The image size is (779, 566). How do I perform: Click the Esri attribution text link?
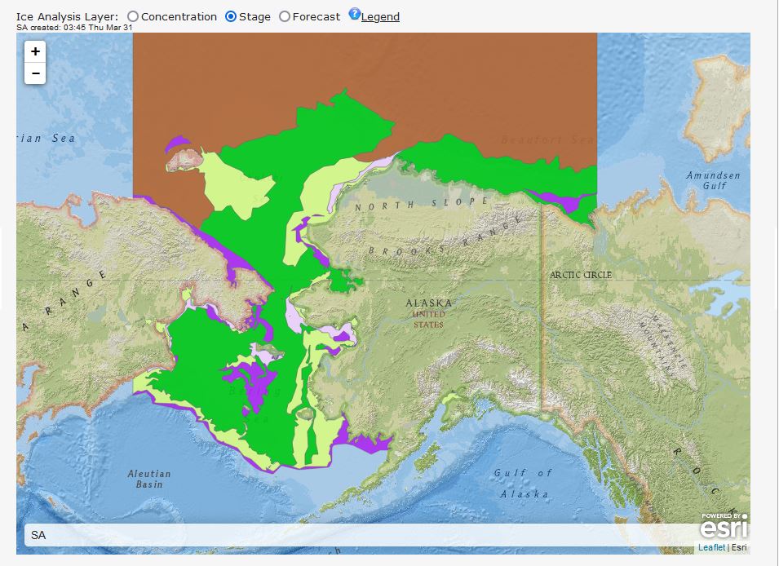pyautogui.click(x=738, y=547)
